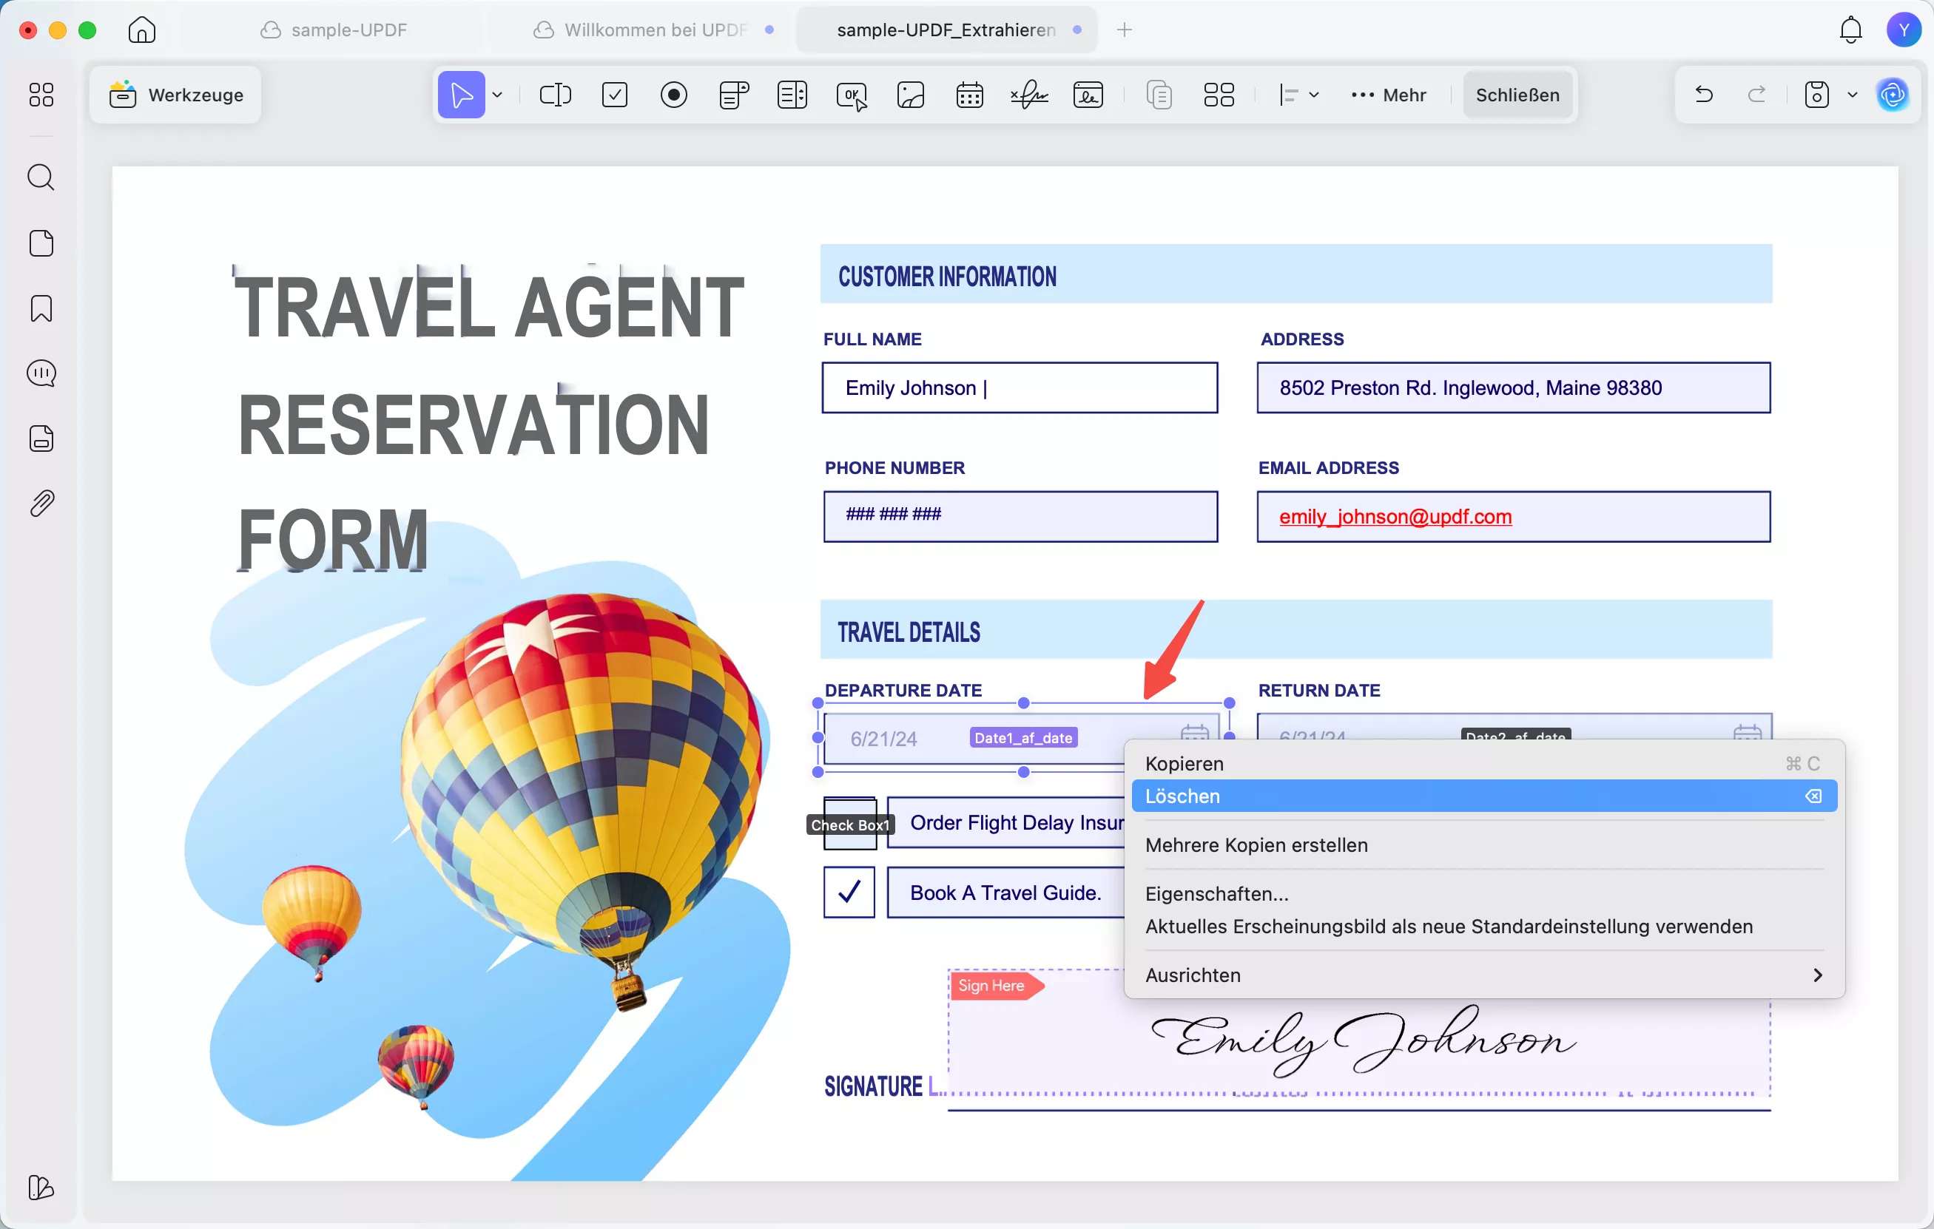Select the list box tool icon
Image resolution: width=1934 pixels, height=1229 pixels.
click(792, 95)
